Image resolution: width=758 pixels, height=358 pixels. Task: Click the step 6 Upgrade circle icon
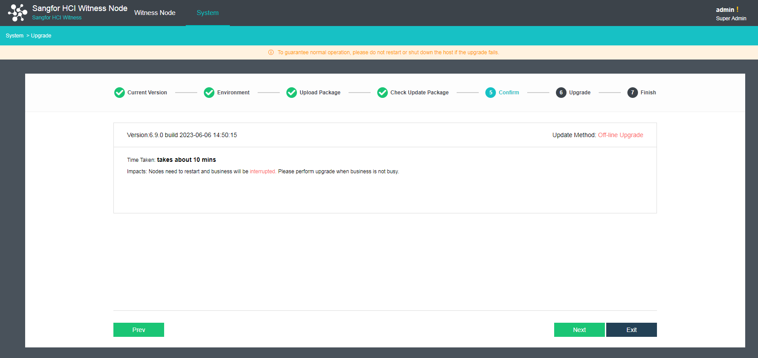[561, 93]
